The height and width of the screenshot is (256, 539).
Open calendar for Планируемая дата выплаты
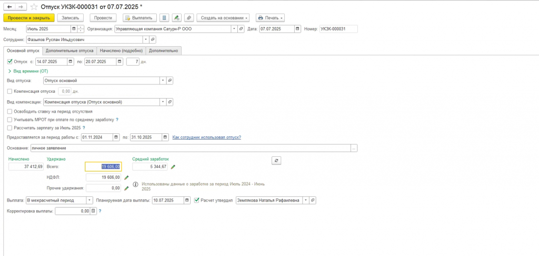187,200
